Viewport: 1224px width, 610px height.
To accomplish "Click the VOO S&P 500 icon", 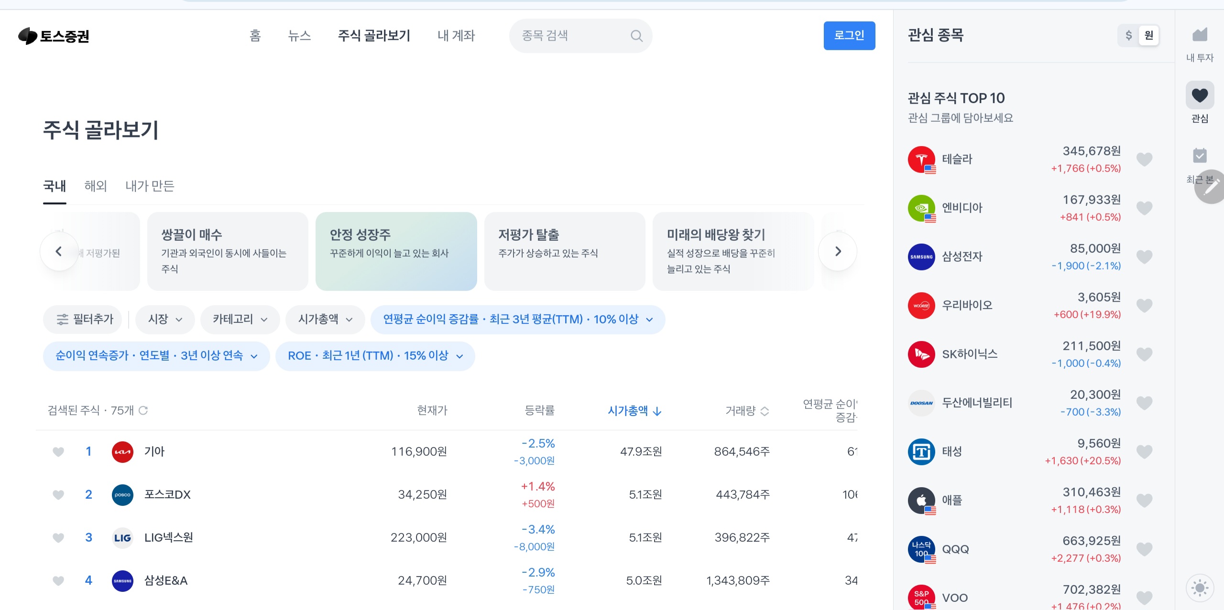I will [x=921, y=597].
